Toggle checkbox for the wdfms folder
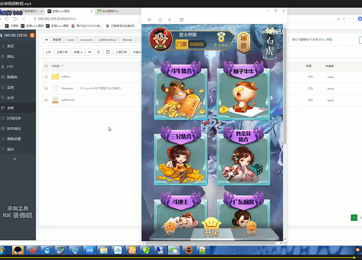Viewport: 362px width, 260px height. [x=46, y=77]
